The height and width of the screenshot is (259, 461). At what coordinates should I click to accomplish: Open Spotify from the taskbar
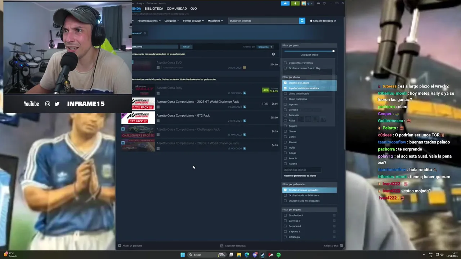[278, 255]
